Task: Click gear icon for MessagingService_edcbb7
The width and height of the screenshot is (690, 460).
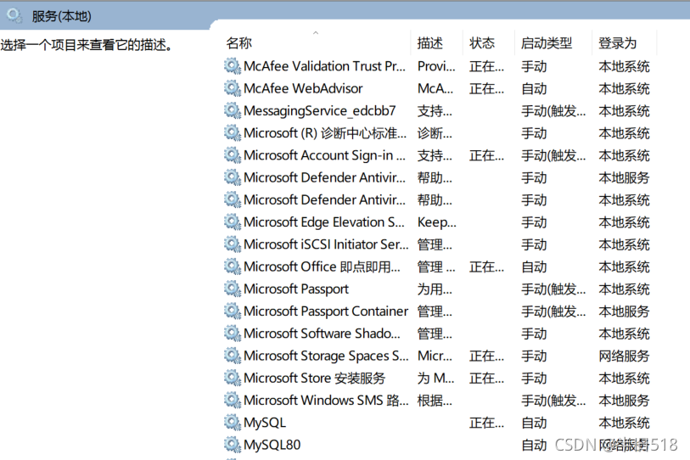Action: (233, 110)
